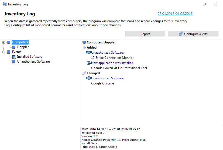Click the Events node icon in tree

pyautogui.click(x=9, y=52)
